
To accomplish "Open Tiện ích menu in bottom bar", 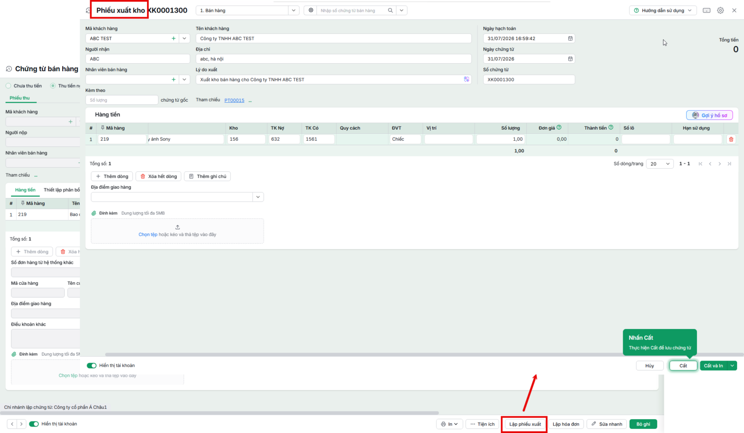I will coord(482,424).
